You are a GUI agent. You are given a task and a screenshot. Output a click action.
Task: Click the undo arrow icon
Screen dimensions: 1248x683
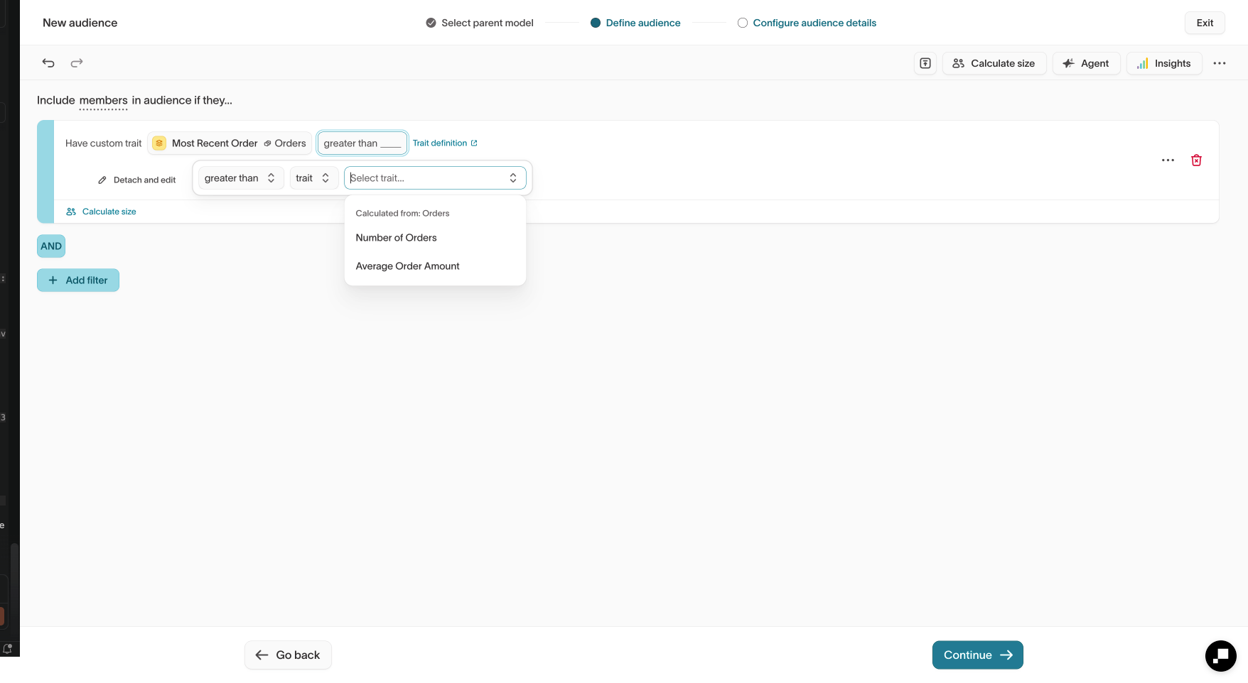click(48, 63)
